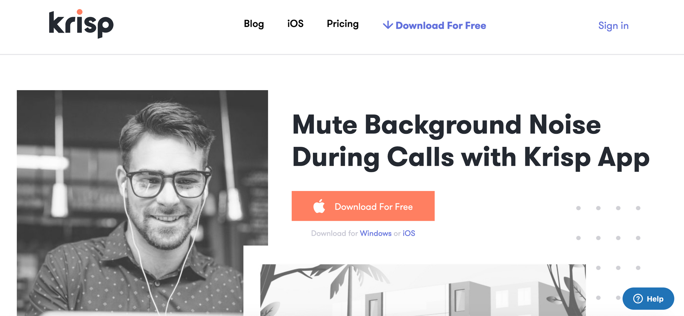Click the down-arrow icon in the navigation bar

pyautogui.click(x=387, y=25)
